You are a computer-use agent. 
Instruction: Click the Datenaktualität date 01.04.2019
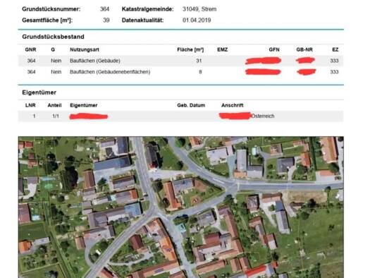pos(197,20)
